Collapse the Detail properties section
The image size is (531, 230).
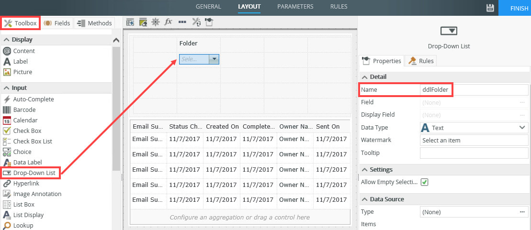coord(364,77)
